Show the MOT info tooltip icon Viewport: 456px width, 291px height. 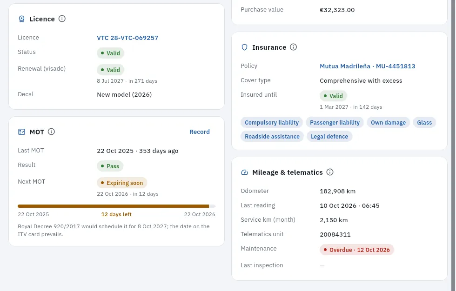coord(51,132)
